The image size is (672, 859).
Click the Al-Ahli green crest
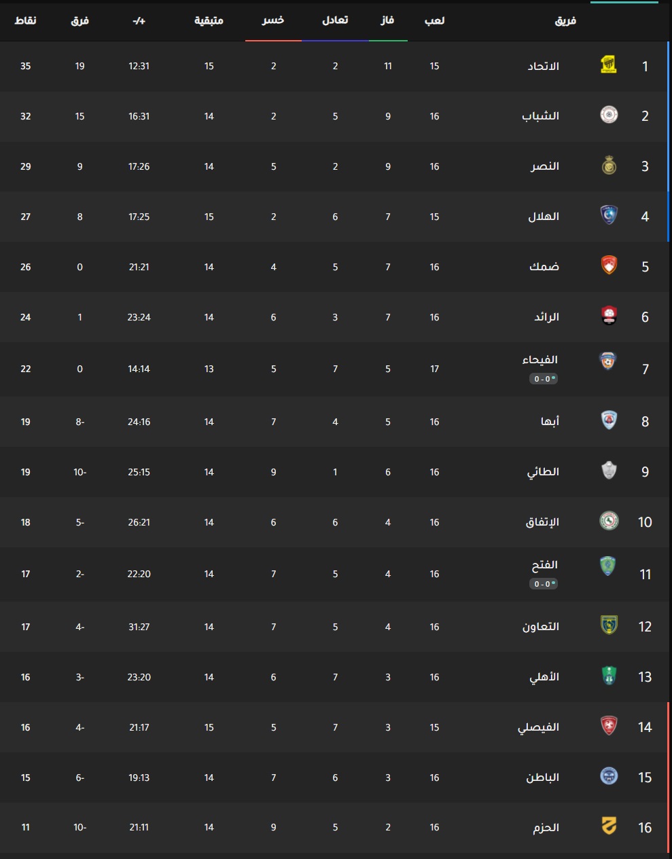coord(609,676)
